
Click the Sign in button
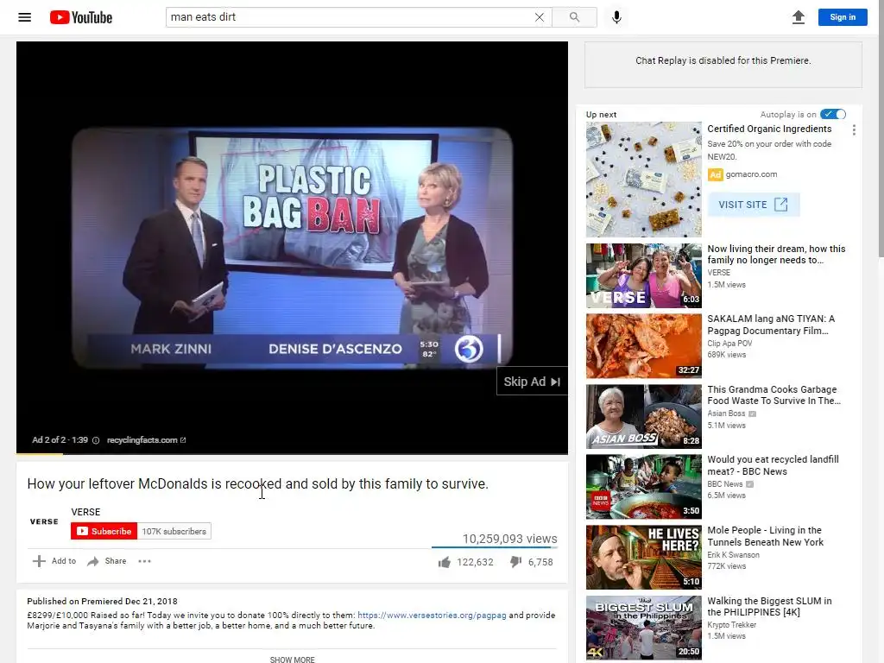pyautogui.click(x=843, y=17)
